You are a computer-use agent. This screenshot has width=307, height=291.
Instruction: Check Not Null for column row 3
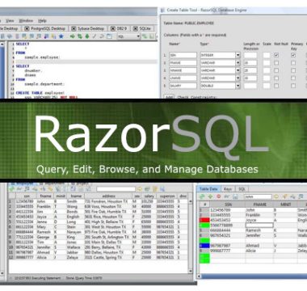[x=276, y=70]
